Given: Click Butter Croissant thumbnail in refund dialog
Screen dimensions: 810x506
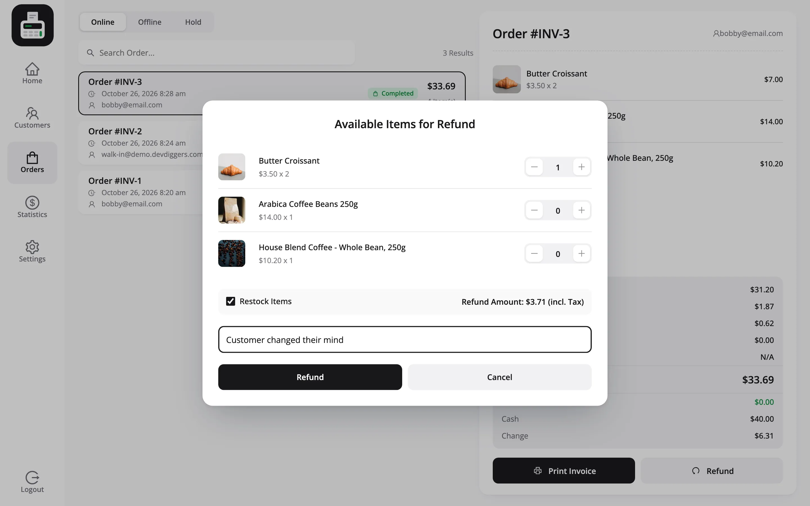Looking at the screenshot, I should [x=232, y=167].
